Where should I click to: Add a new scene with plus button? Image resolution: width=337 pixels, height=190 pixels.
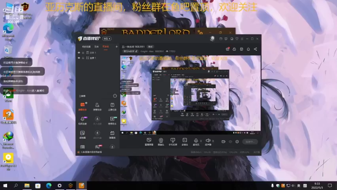(117, 46)
